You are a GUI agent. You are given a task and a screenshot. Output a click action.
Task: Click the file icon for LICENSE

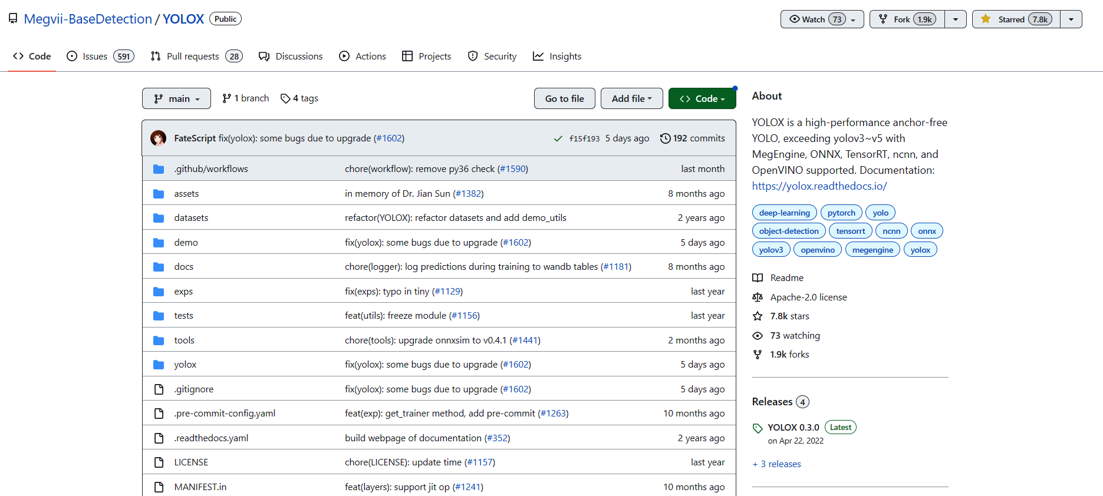click(x=159, y=462)
